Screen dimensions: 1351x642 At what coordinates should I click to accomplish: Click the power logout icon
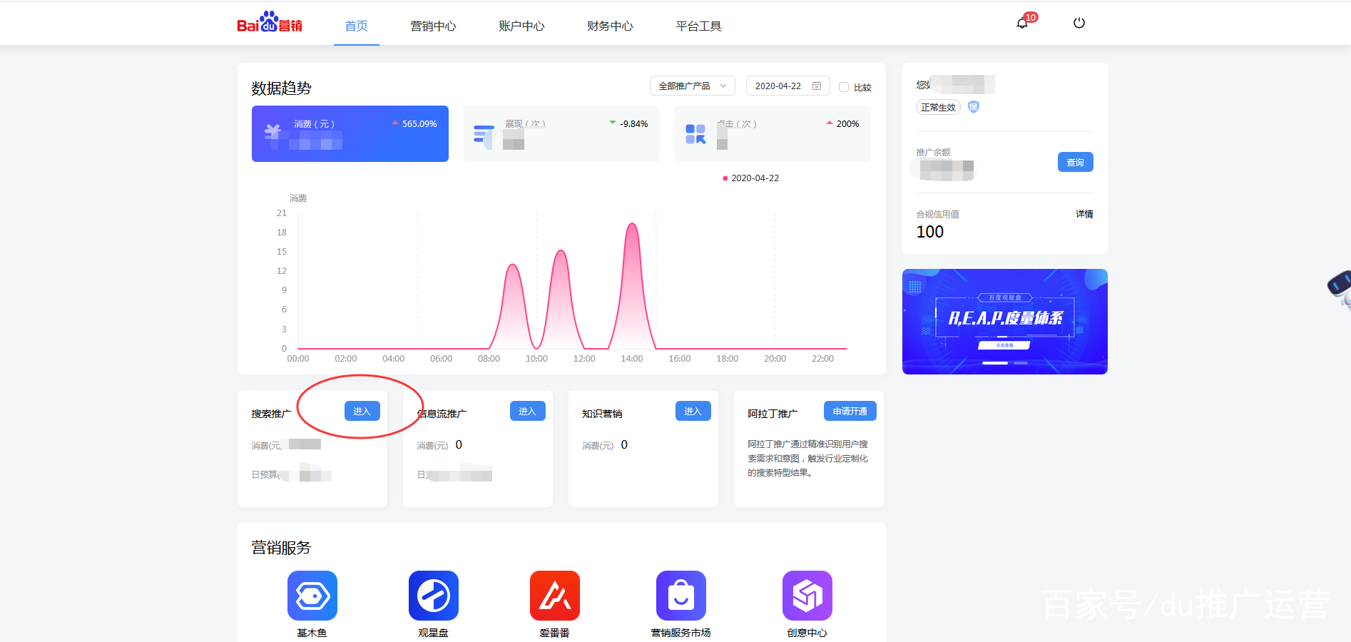click(x=1078, y=22)
